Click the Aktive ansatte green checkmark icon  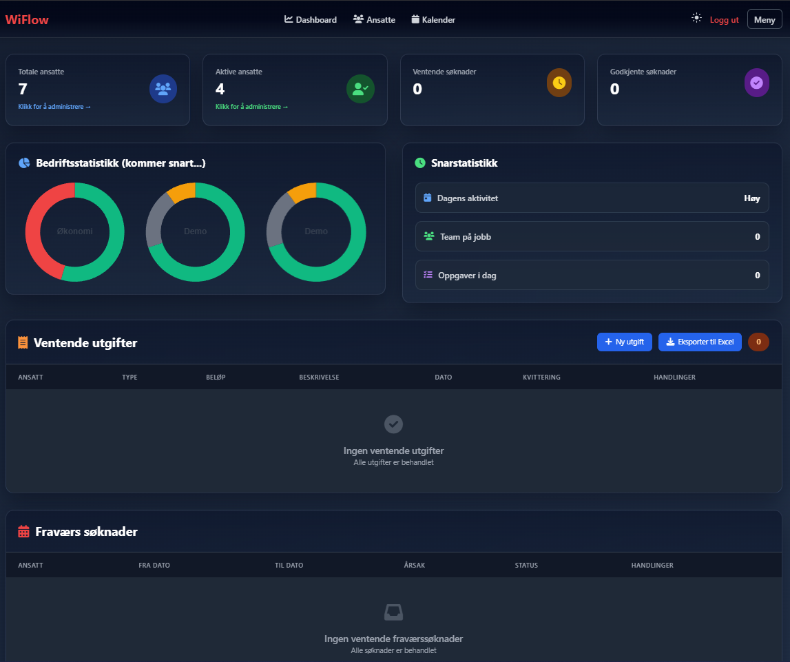click(x=360, y=89)
